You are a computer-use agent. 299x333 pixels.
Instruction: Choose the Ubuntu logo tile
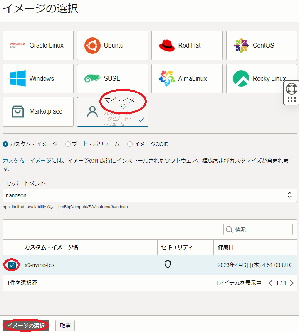coord(113,46)
